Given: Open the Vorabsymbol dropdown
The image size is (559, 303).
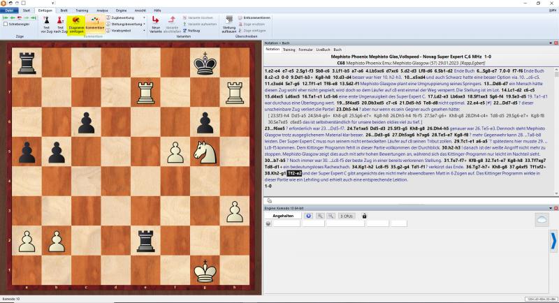Looking at the screenshot, I should point(126,31).
